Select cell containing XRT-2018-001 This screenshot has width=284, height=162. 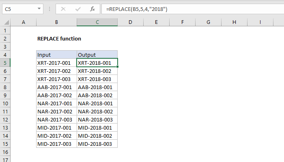point(97,63)
